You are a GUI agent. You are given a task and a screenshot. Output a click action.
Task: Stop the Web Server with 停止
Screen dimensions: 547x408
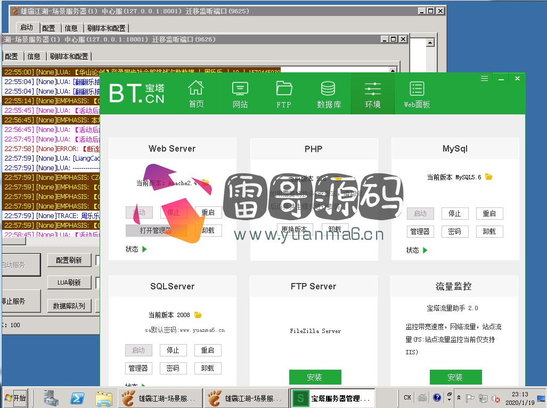click(174, 212)
